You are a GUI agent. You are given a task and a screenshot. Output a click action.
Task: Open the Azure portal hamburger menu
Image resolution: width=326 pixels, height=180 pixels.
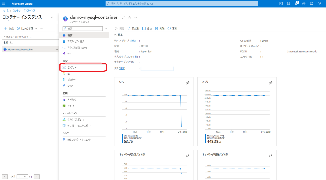point(4,4)
